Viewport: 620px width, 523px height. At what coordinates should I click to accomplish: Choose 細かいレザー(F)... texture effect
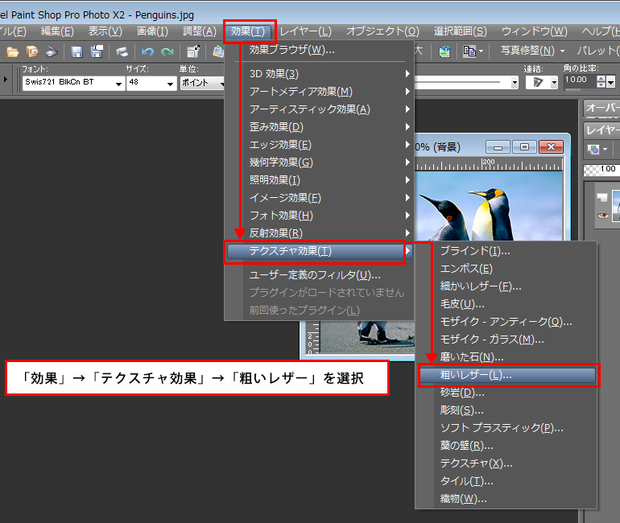pos(506,286)
